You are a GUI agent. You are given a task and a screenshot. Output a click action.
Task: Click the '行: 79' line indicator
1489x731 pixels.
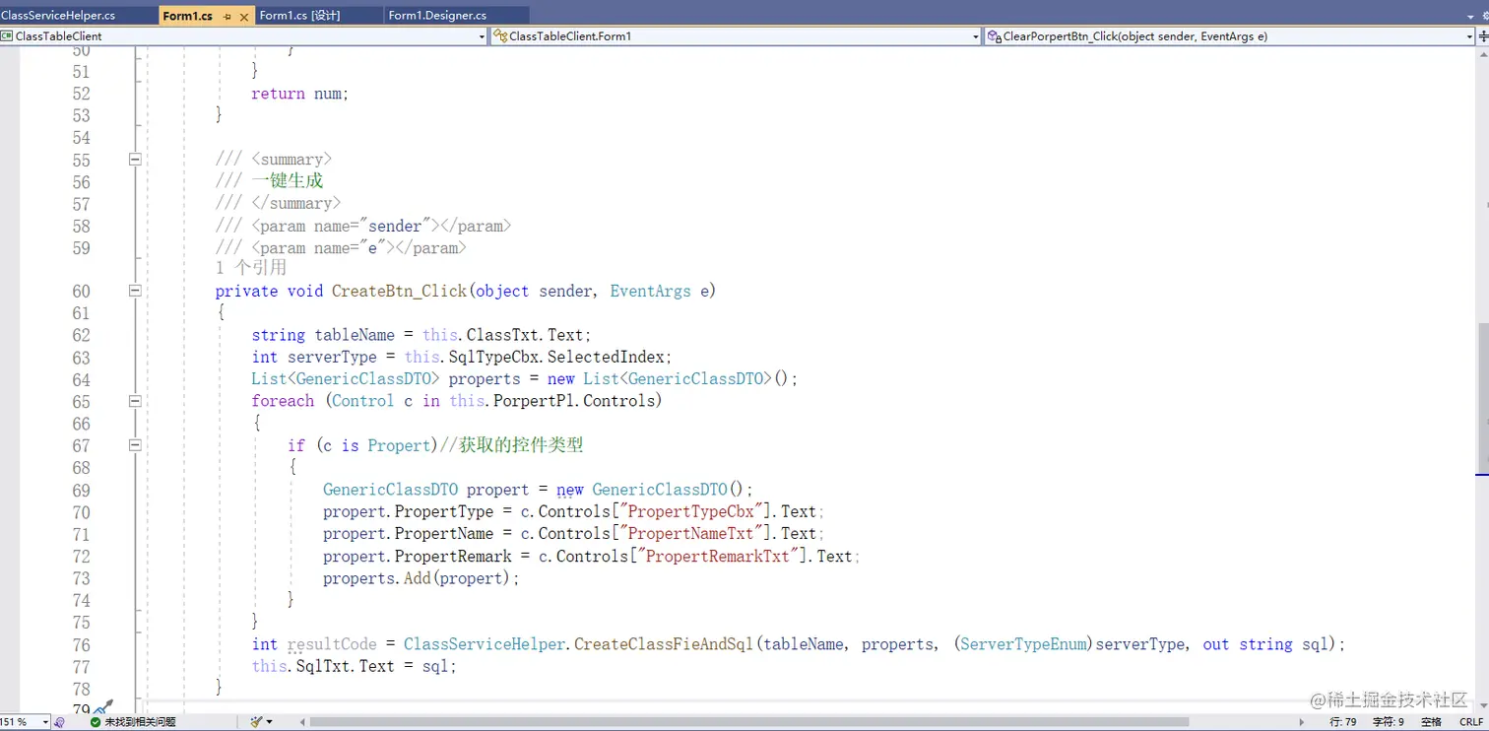pos(1345,722)
